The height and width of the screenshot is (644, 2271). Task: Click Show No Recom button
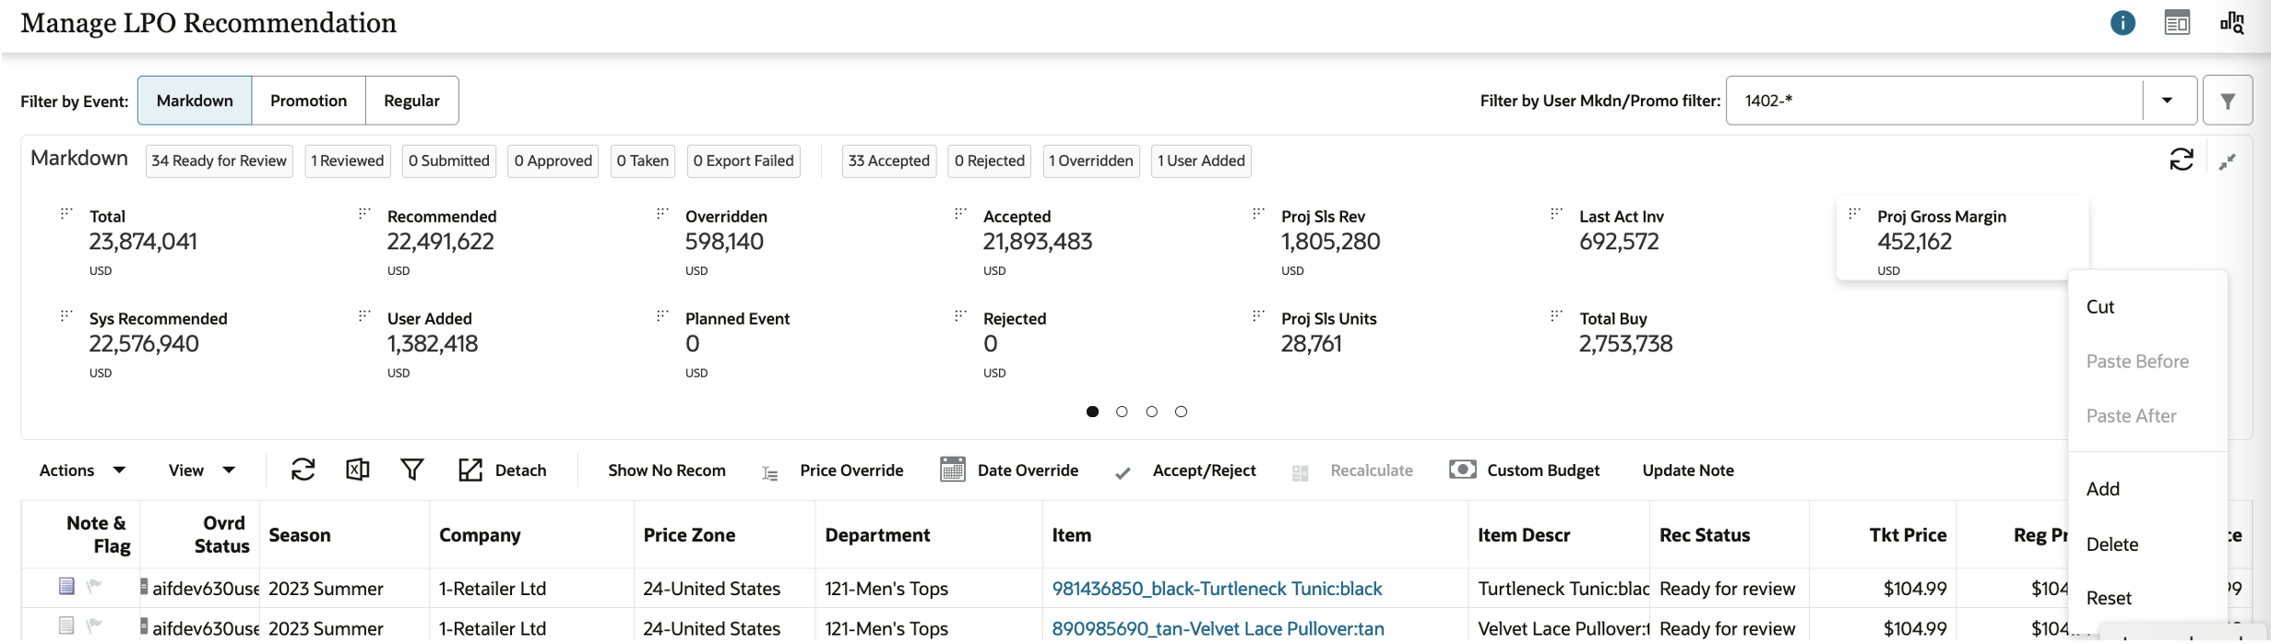click(667, 471)
